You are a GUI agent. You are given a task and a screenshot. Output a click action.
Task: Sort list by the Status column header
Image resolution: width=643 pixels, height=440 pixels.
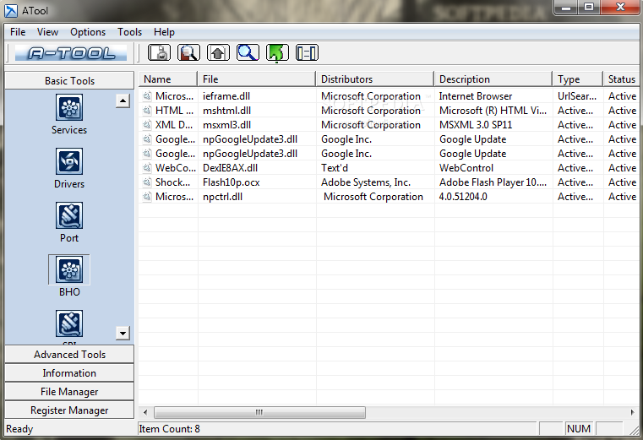pos(621,79)
